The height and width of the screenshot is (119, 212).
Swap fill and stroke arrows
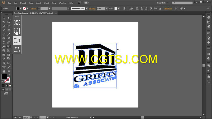pyautogui.click(x=10, y=75)
